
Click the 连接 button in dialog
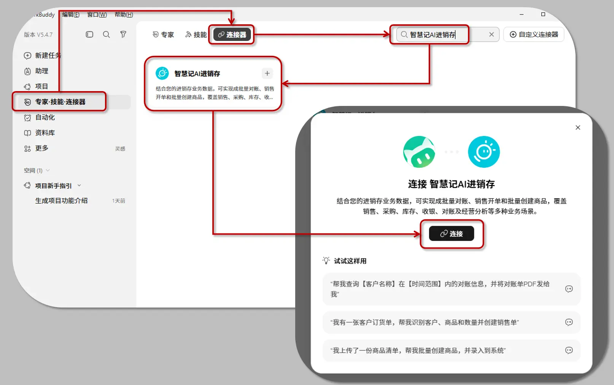click(452, 234)
